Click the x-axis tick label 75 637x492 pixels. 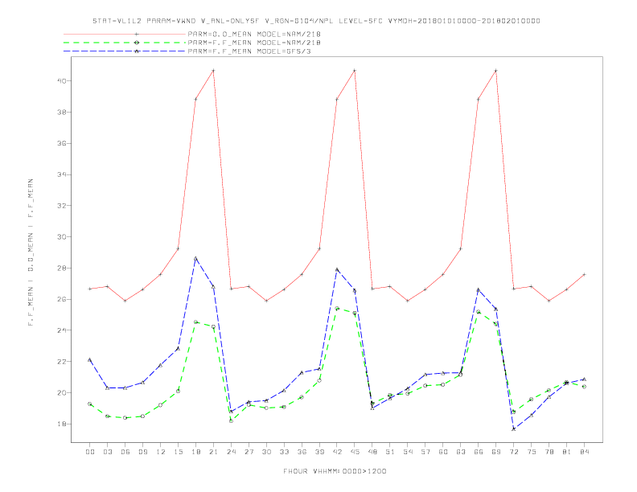pyautogui.click(x=531, y=452)
